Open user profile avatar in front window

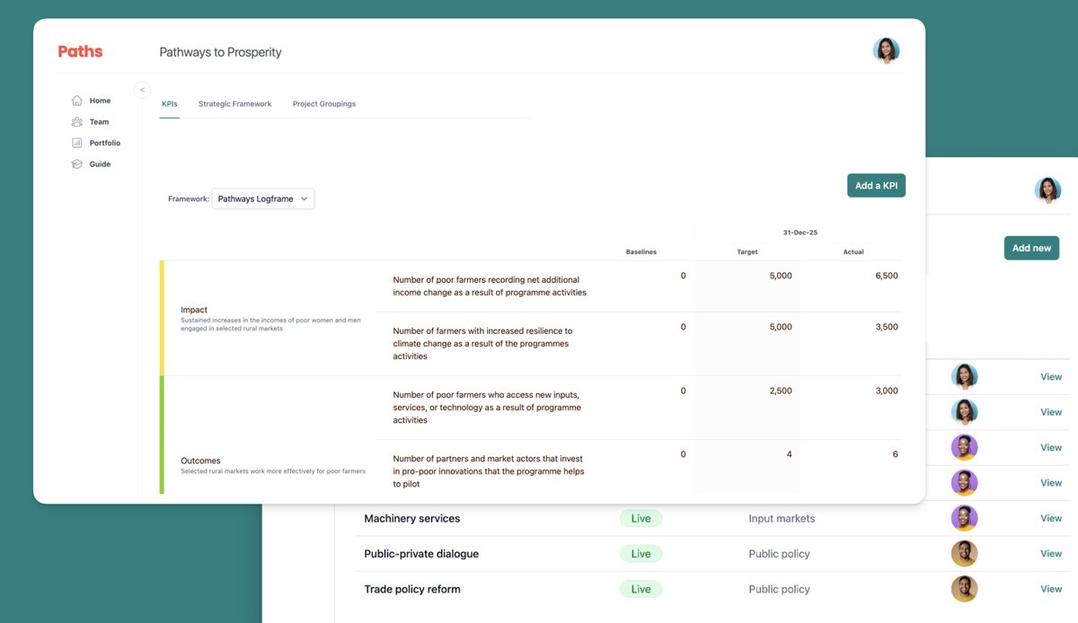click(x=886, y=50)
